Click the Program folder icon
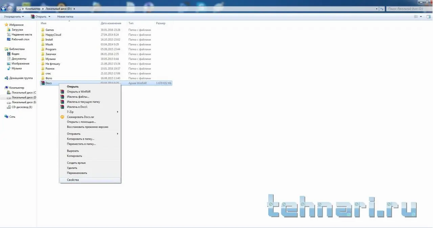 (x=43, y=49)
